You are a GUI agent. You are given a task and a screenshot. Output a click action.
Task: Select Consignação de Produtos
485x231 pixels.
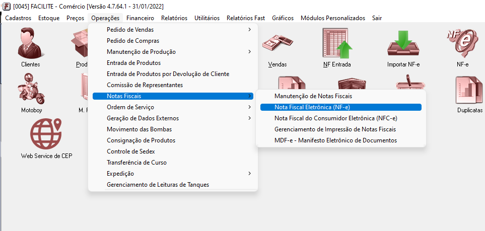click(x=173, y=140)
